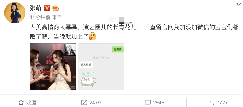This screenshot has width=243, height=107.
Task: Click the post text starting with 人美高情商
Action: [x=134, y=32]
